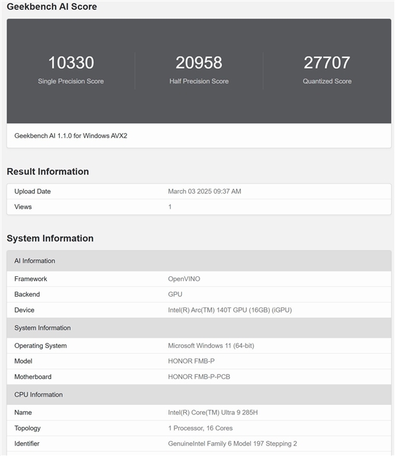Image resolution: width=395 pixels, height=456 pixels.
Task: Select the Geekbench AI Score heading
Action: click(x=52, y=7)
